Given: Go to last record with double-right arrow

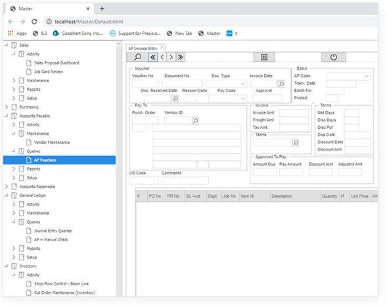Looking at the screenshot, I should 181,57.
